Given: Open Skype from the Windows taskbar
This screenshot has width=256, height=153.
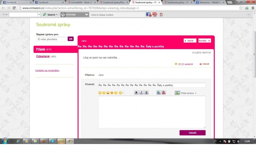Looking at the screenshot, I should [52, 141].
